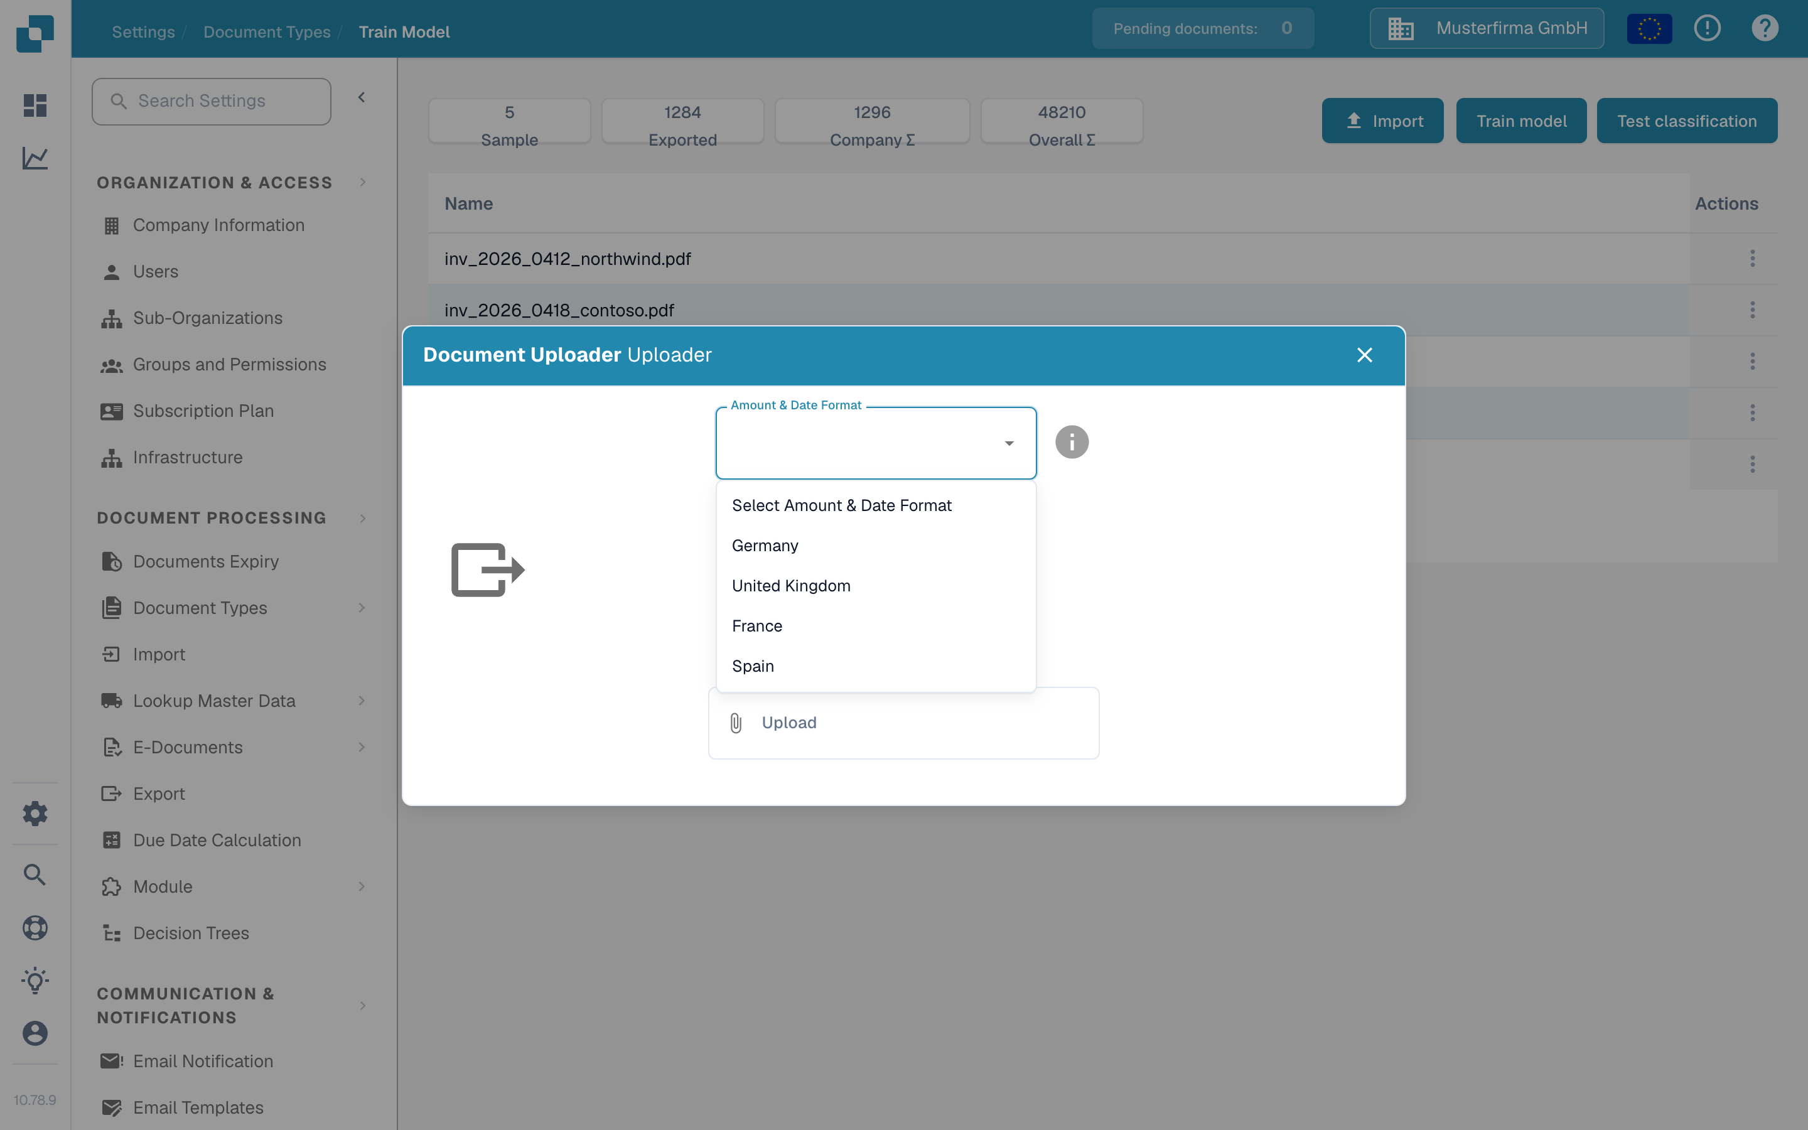Collapse the settings sidebar with chevron

pyautogui.click(x=362, y=98)
